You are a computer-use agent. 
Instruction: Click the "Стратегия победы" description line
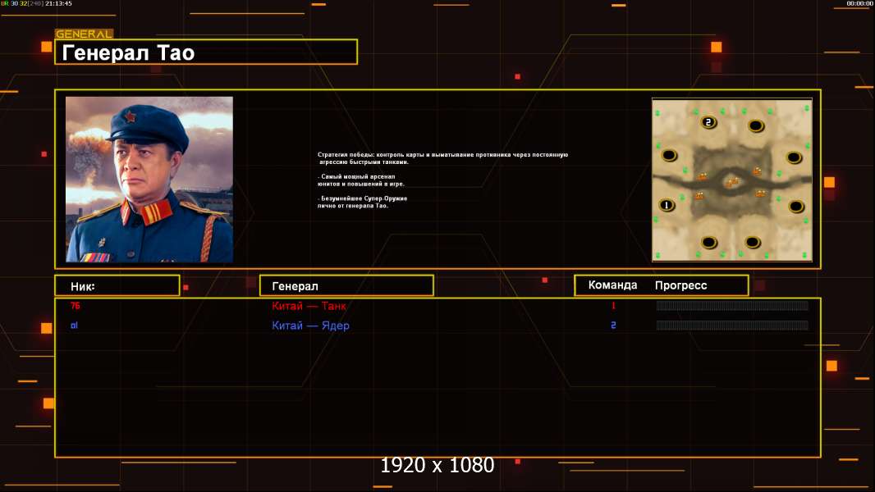coord(442,158)
